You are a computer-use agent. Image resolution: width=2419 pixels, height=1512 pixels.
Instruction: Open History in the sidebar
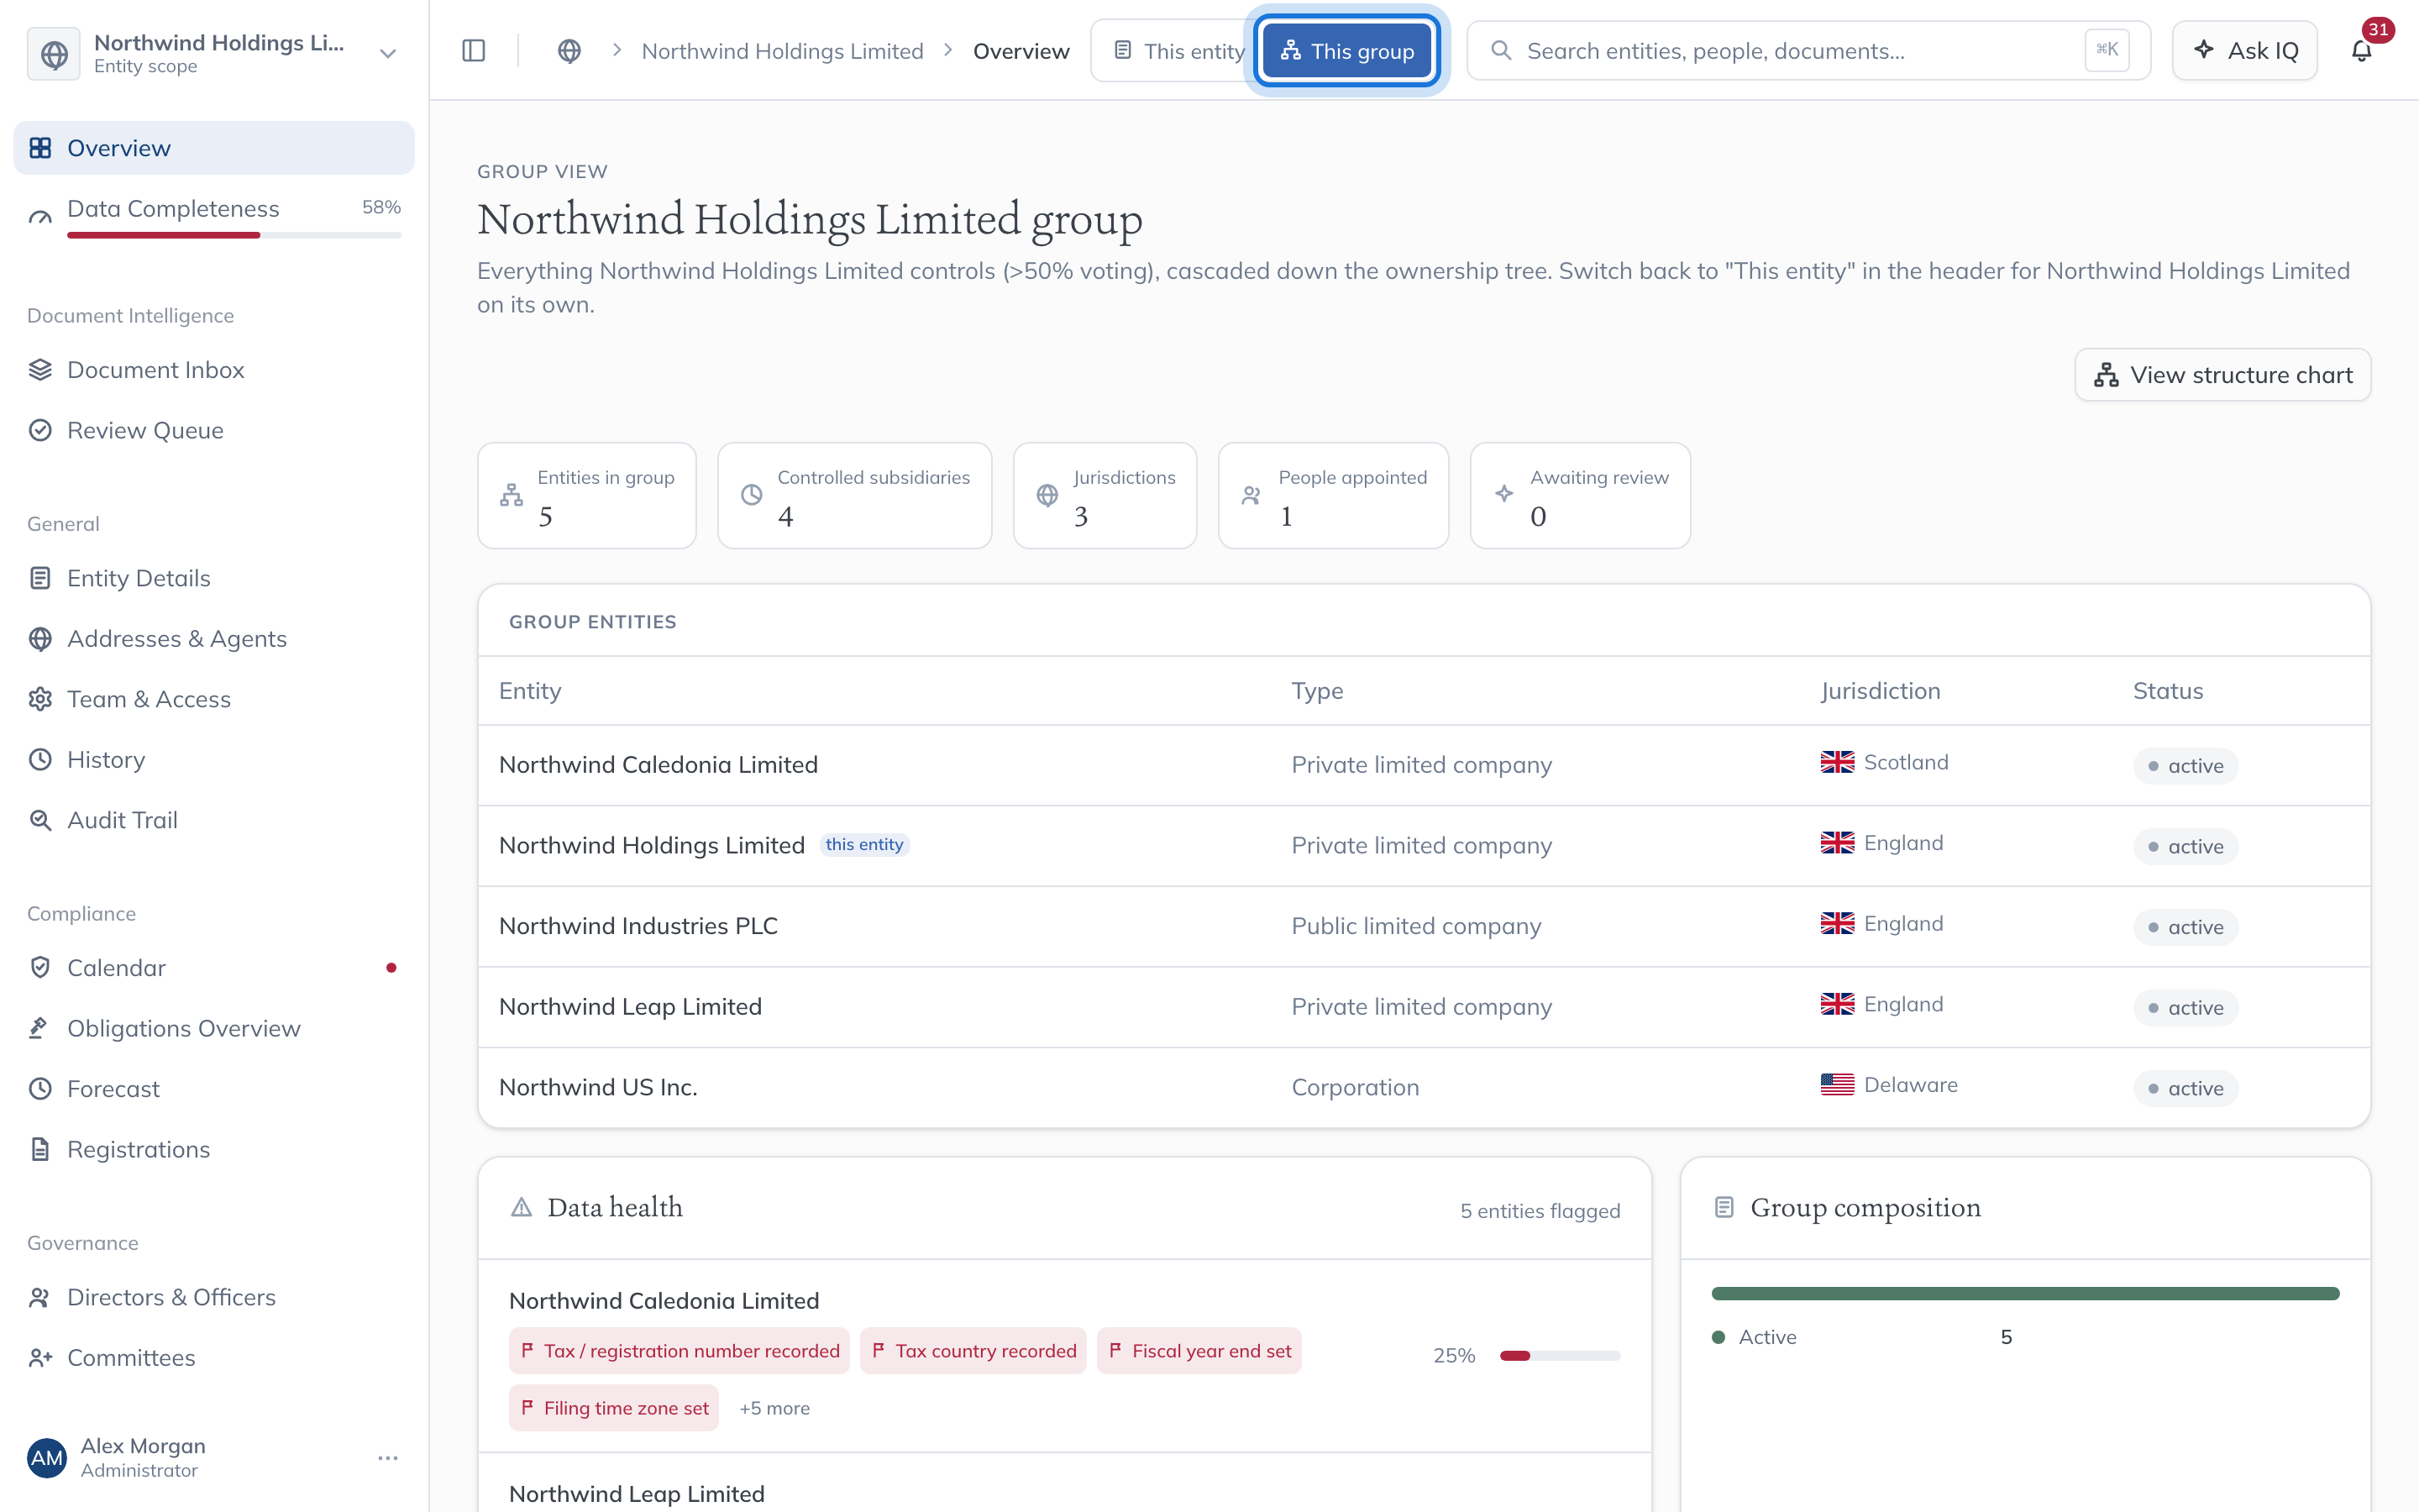pos(214,760)
